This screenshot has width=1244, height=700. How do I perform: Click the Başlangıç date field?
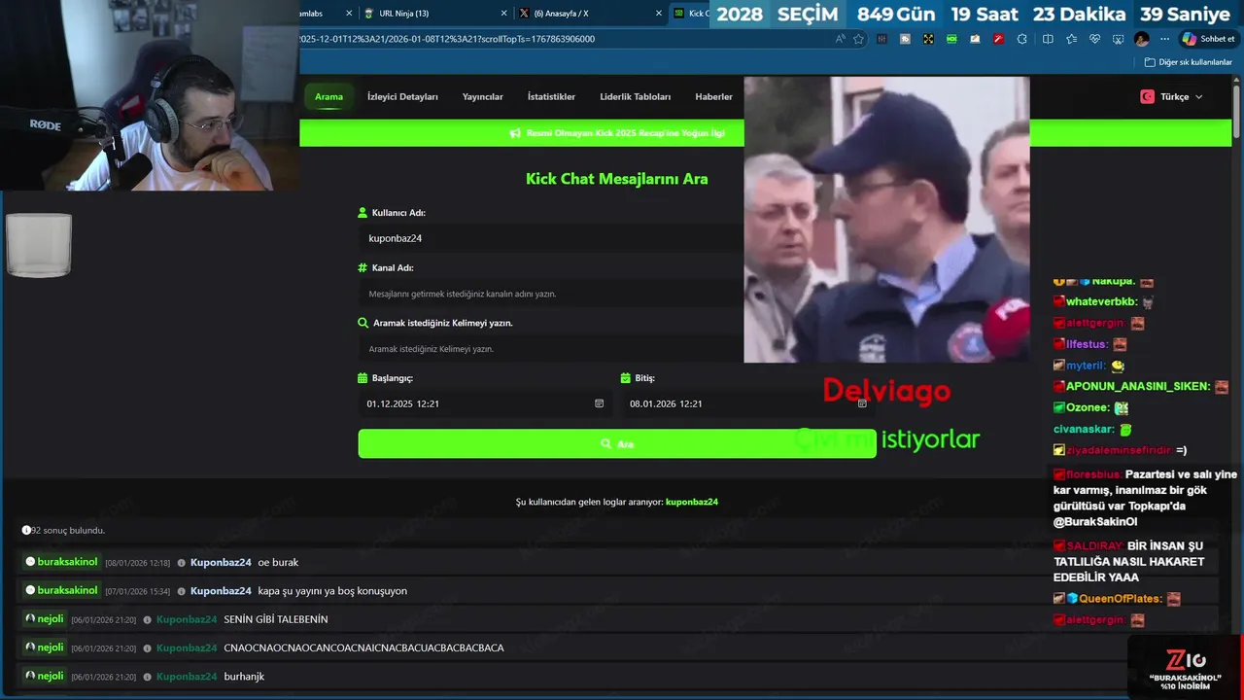(485, 403)
